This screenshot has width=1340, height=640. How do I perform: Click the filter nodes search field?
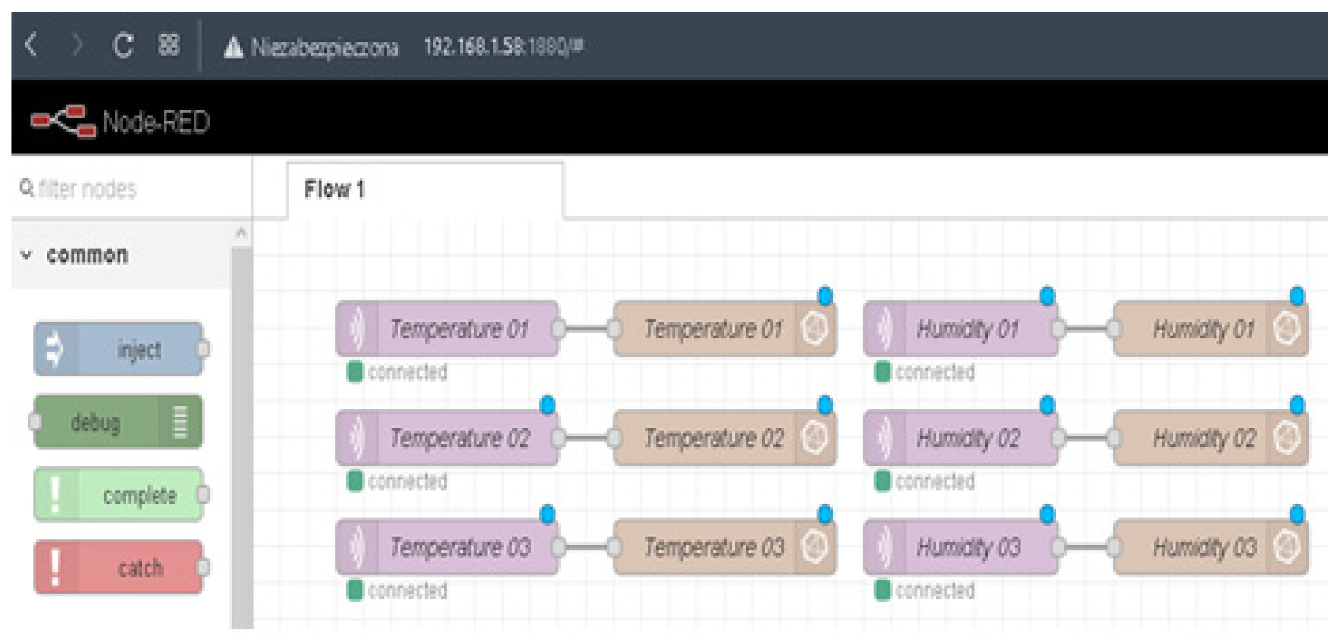[x=87, y=189]
